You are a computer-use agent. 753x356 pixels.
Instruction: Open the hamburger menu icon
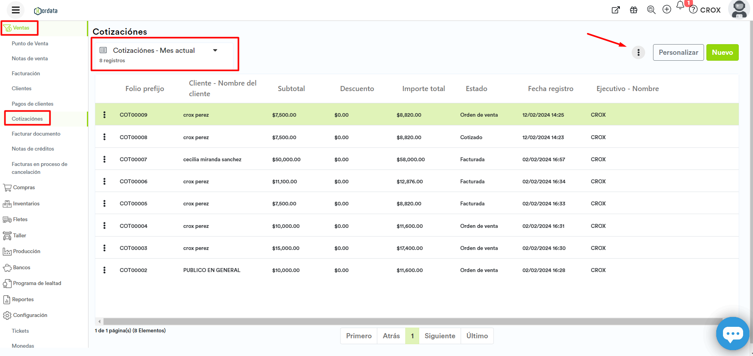pos(16,10)
